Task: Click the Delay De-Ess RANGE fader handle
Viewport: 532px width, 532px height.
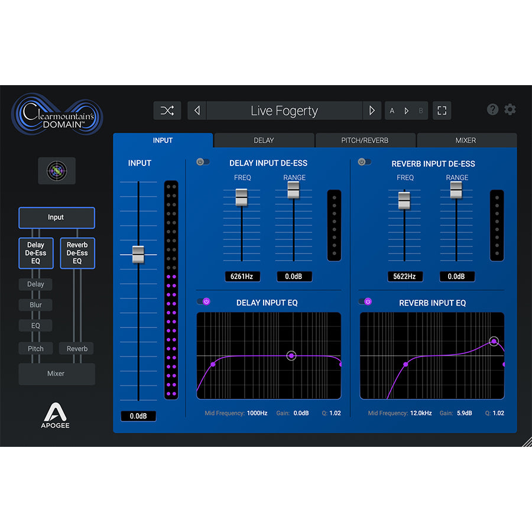Action: pyautogui.click(x=293, y=190)
